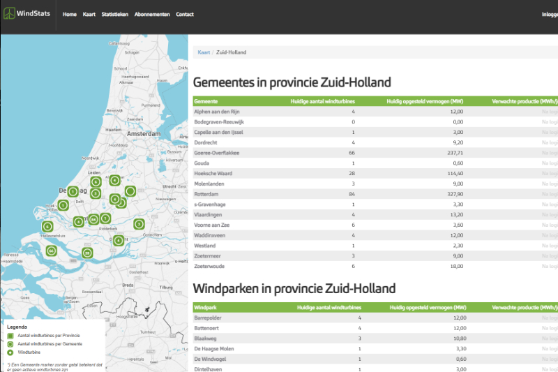The image size is (558, 372).
Task: Click the 4 marker overlapping another marker
Action: click(x=114, y=199)
